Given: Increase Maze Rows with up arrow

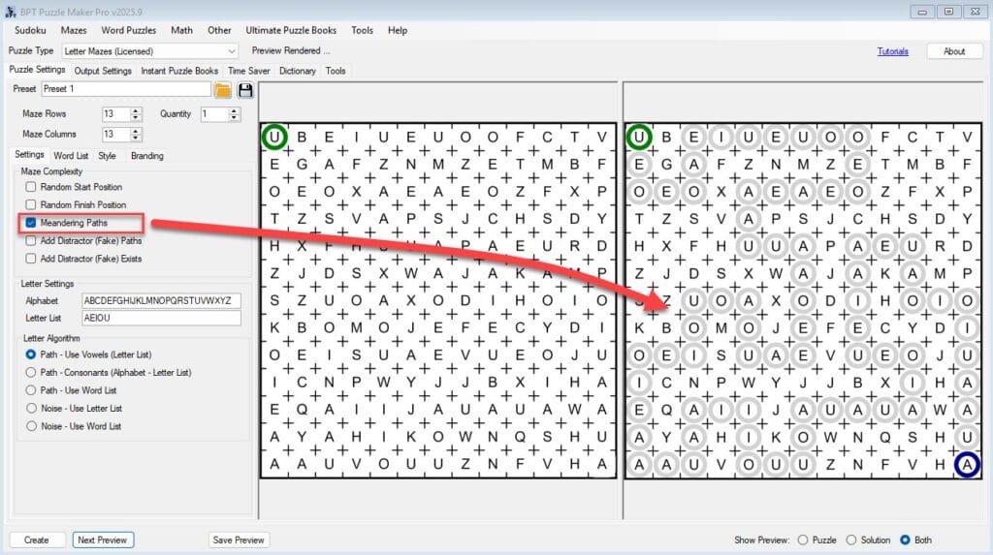Looking at the screenshot, I should coord(135,110).
